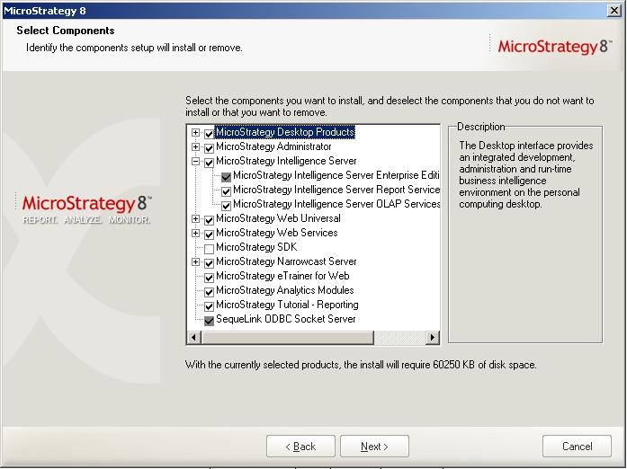Select SequeLink ODBC Socket Server item
This screenshot has height=469, width=627.
[285, 320]
